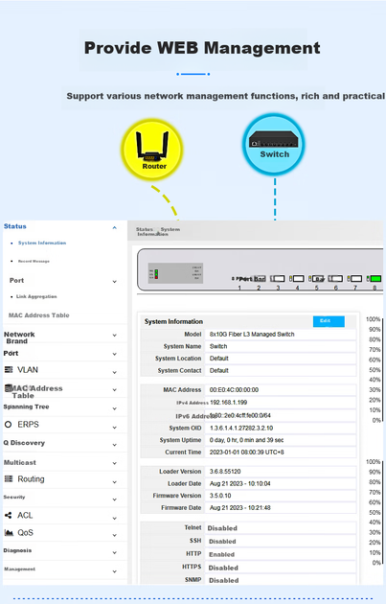Click the Telnet Disabled status
The image size is (386, 604).
(x=222, y=528)
